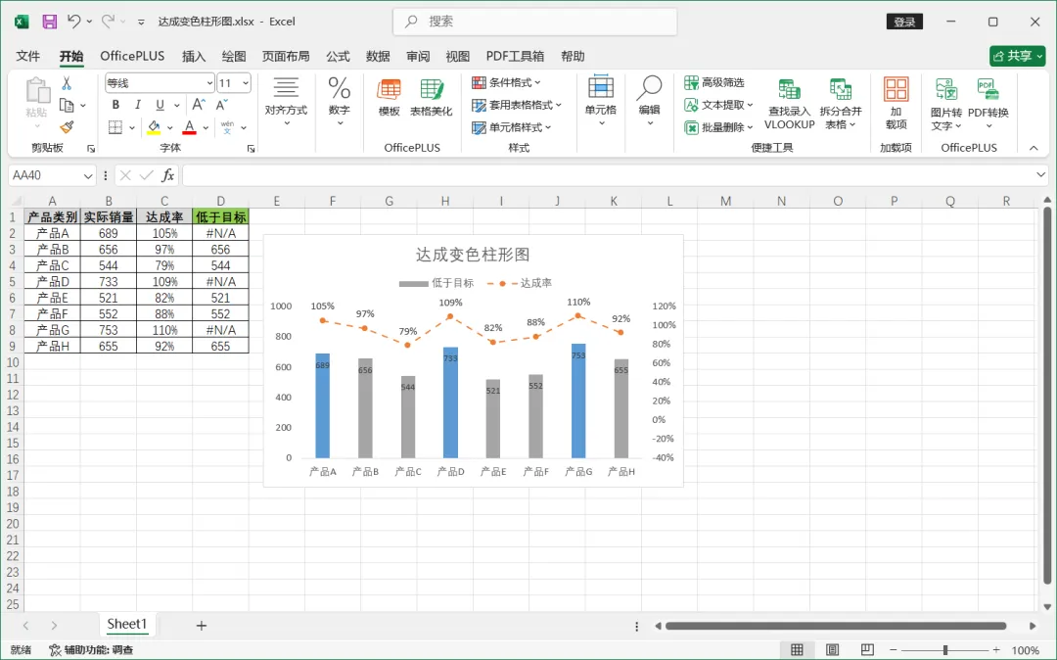Select the Format Painter brush icon
Viewport: 1057px width, 660px height.
[67, 126]
